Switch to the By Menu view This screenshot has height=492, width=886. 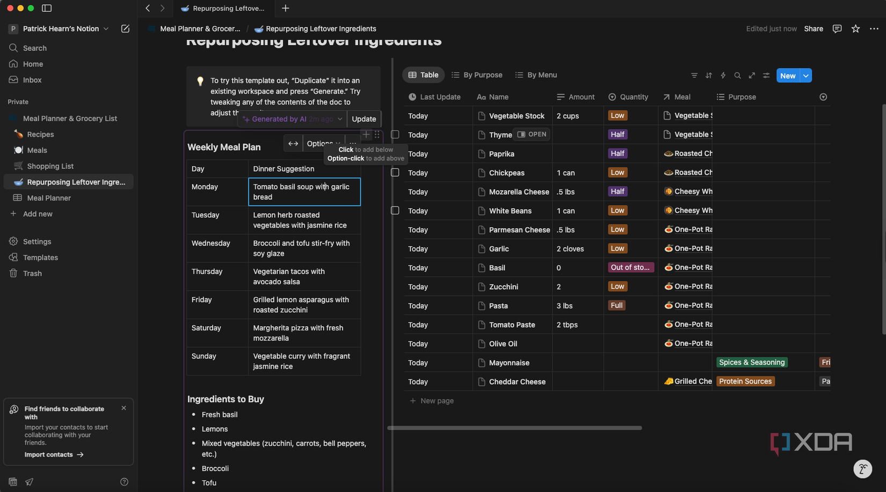pyautogui.click(x=536, y=75)
